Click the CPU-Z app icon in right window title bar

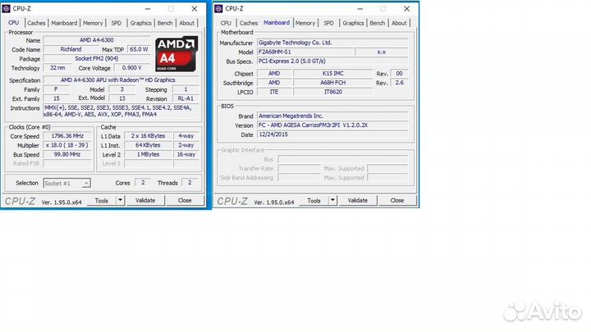click(x=218, y=8)
